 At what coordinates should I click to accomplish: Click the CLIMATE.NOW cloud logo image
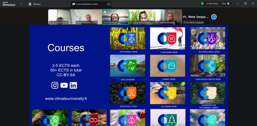coord(167,66)
